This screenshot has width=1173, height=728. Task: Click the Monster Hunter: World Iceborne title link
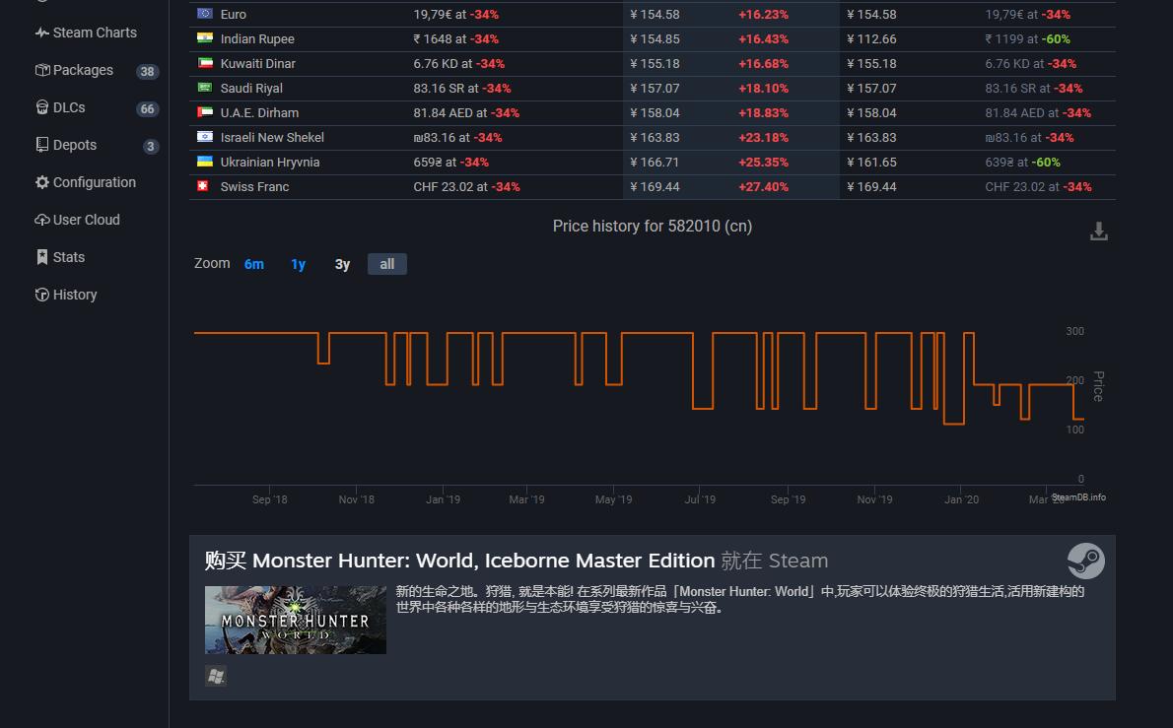click(483, 560)
